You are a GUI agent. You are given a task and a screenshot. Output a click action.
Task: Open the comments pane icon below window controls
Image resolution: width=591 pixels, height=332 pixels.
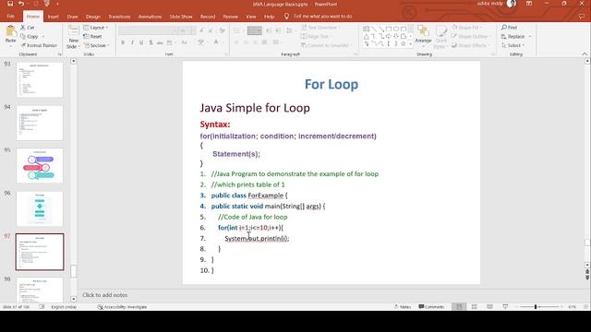[582, 17]
